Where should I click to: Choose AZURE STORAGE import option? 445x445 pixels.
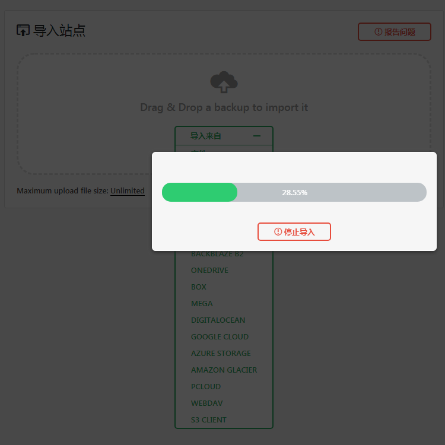point(221,354)
